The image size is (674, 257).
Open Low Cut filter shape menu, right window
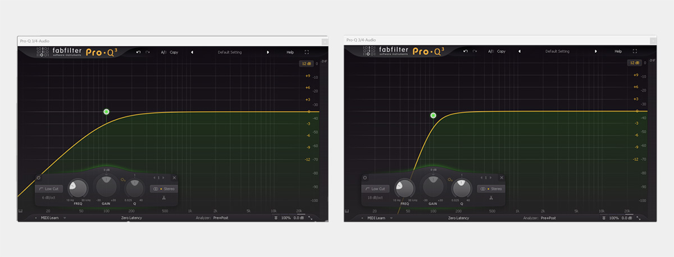[376, 189]
